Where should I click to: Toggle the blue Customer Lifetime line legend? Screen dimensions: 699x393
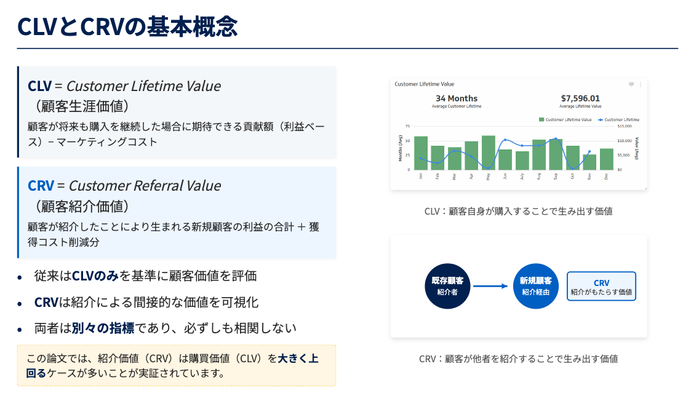tap(618, 120)
